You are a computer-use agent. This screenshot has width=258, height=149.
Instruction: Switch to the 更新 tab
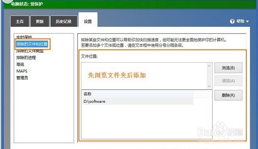[x=40, y=21]
